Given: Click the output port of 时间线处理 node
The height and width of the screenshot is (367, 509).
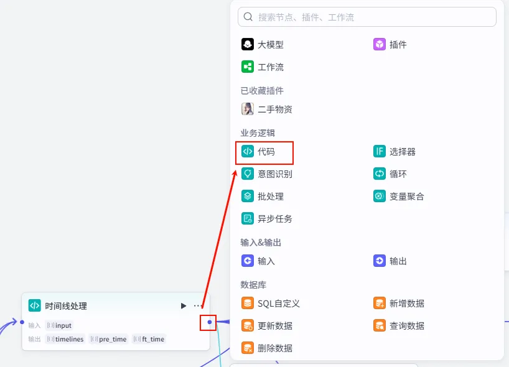Looking at the screenshot, I should [x=210, y=322].
